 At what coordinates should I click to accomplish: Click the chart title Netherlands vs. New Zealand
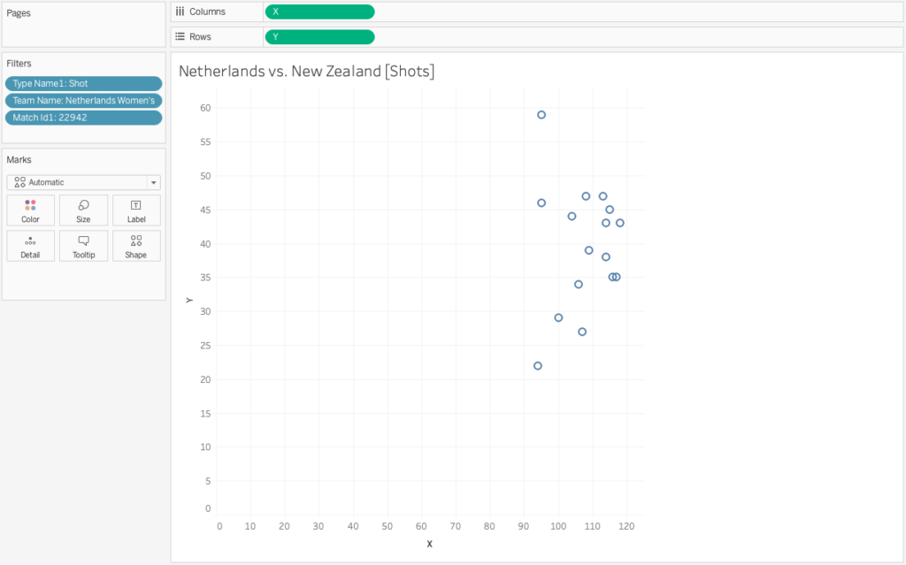point(306,71)
